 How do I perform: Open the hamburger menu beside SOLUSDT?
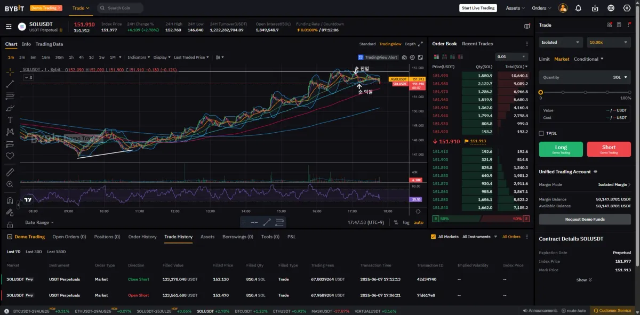pos(9,26)
